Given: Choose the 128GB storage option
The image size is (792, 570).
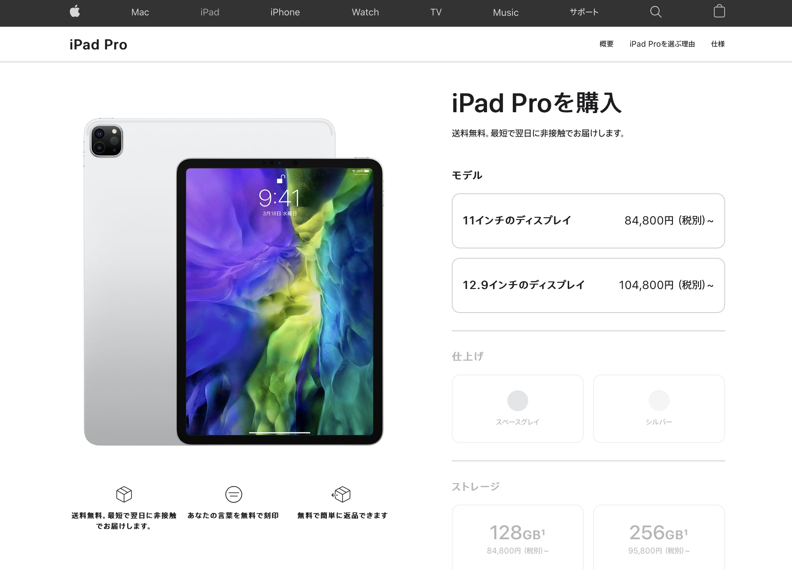Looking at the screenshot, I should [x=518, y=537].
